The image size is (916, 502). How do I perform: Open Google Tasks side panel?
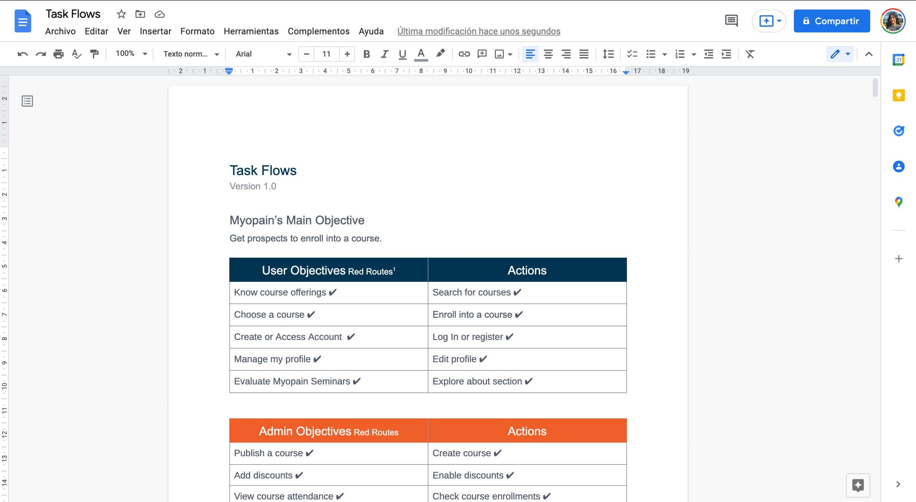[x=898, y=131]
